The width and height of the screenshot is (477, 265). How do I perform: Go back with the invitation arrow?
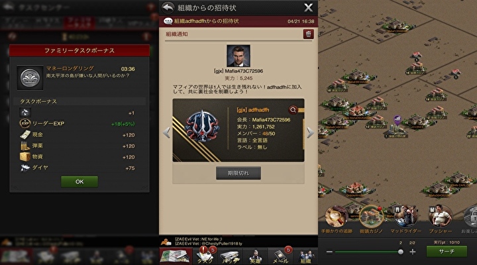point(168,7)
